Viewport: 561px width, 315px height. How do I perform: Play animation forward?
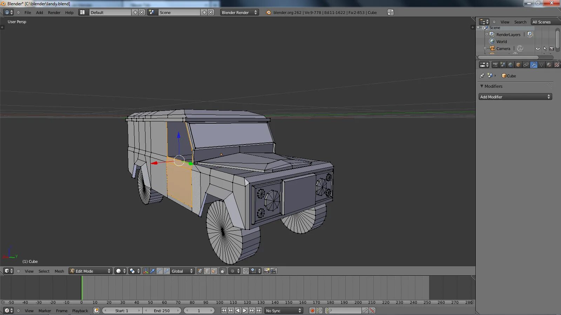pyautogui.click(x=245, y=310)
